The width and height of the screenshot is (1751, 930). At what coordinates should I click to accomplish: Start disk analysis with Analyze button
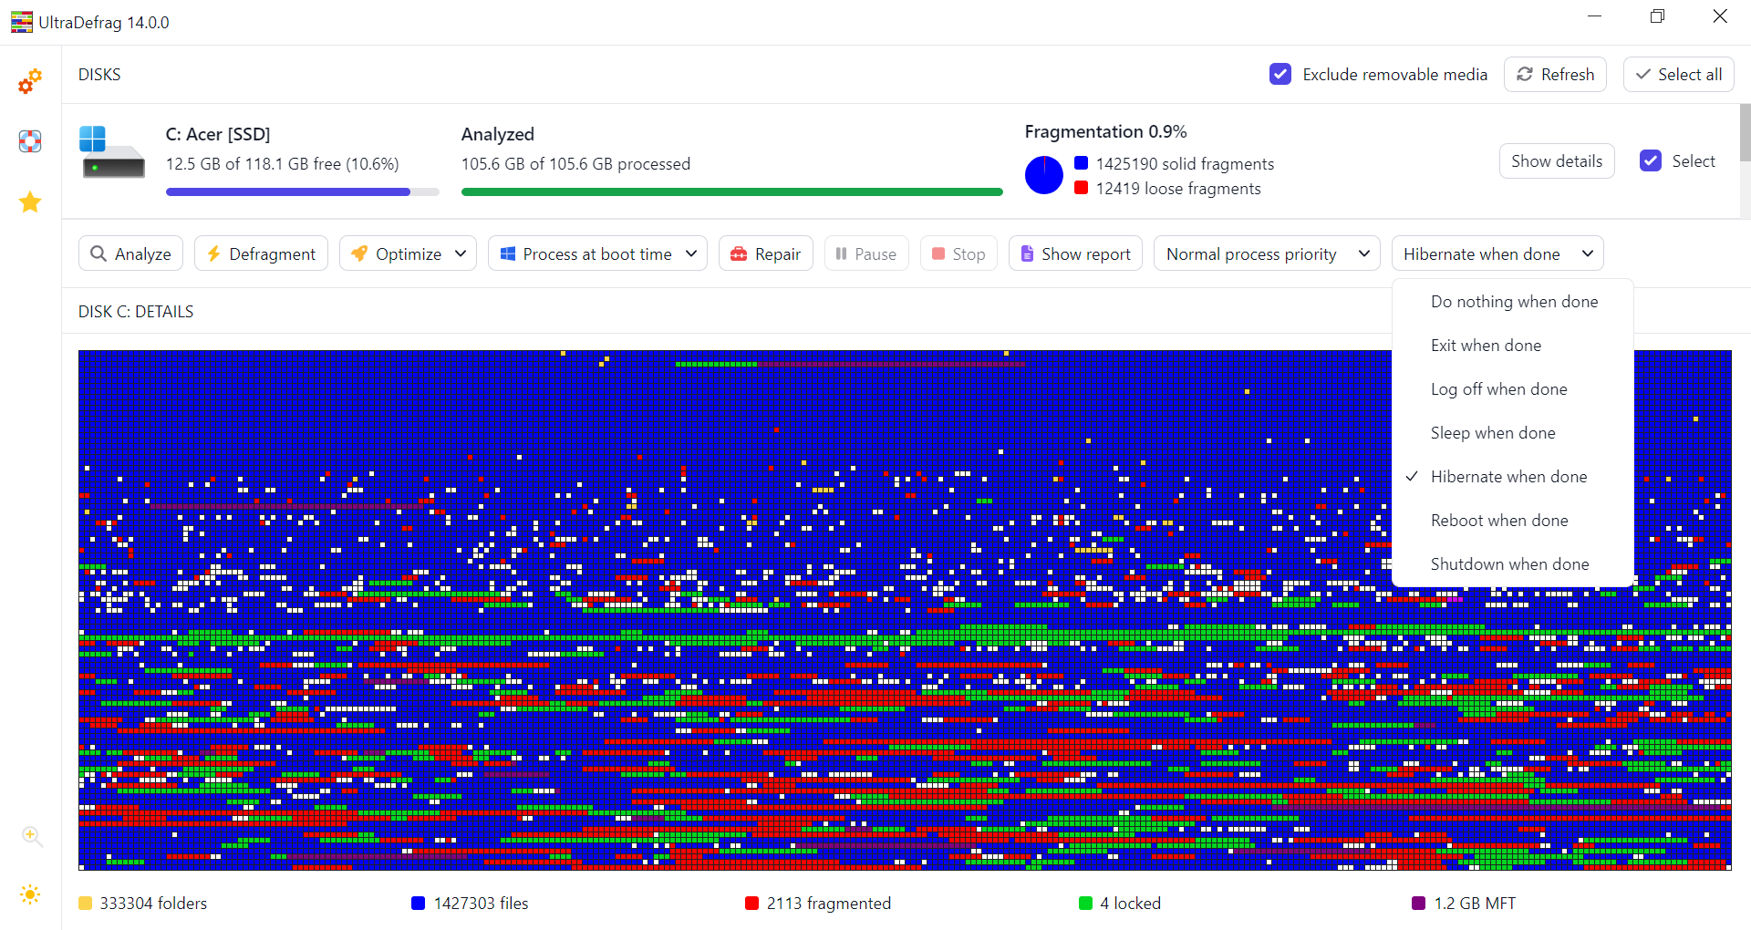point(130,253)
